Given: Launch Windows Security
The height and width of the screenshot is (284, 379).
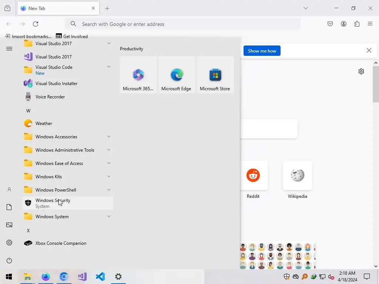Looking at the screenshot, I should point(68,203).
